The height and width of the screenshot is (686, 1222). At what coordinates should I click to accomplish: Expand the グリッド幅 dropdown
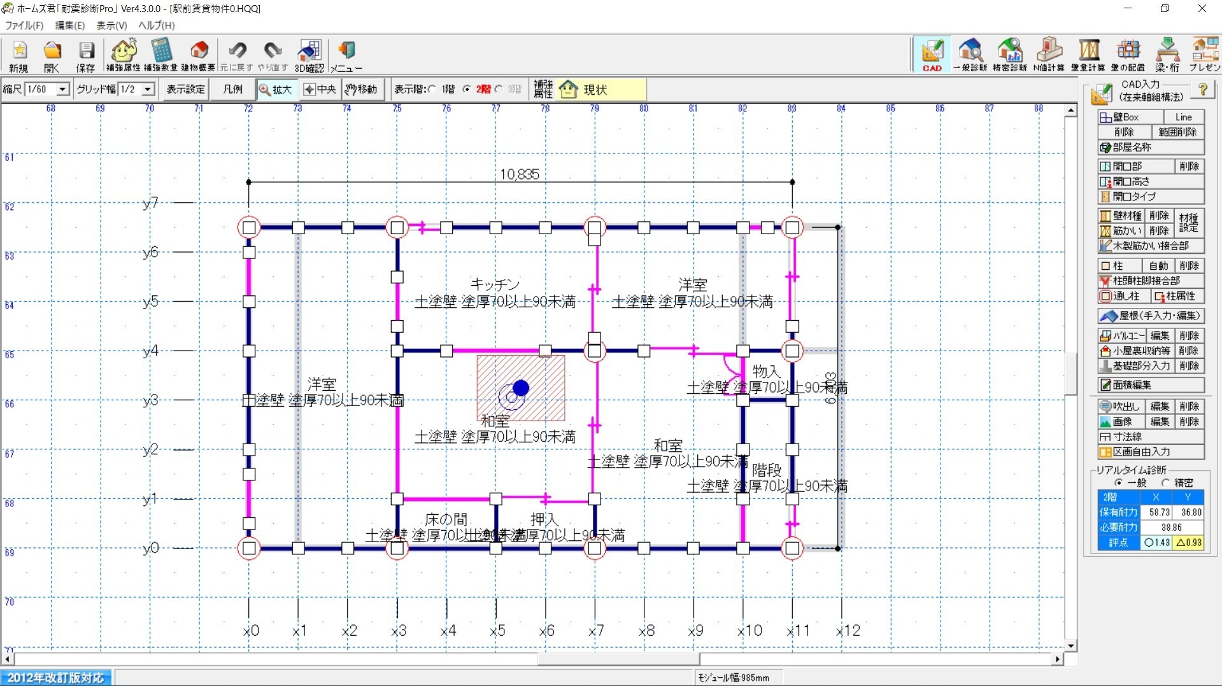148,89
